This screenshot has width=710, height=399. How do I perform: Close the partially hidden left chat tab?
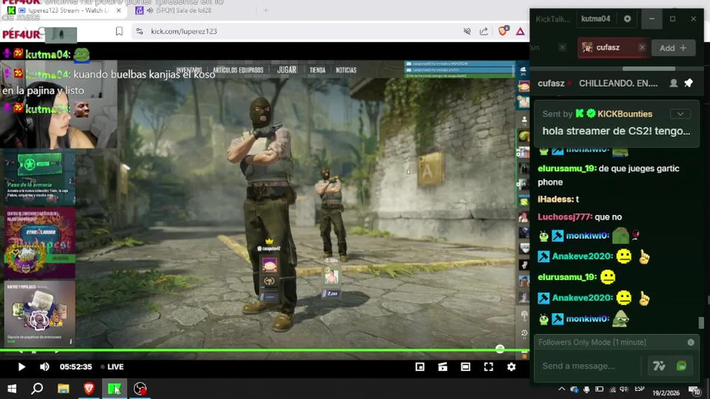pyautogui.click(x=562, y=48)
